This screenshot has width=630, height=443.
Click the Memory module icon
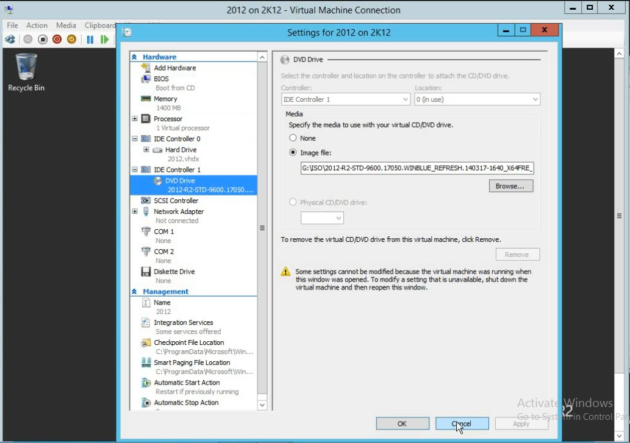click(x=146, y=99)
